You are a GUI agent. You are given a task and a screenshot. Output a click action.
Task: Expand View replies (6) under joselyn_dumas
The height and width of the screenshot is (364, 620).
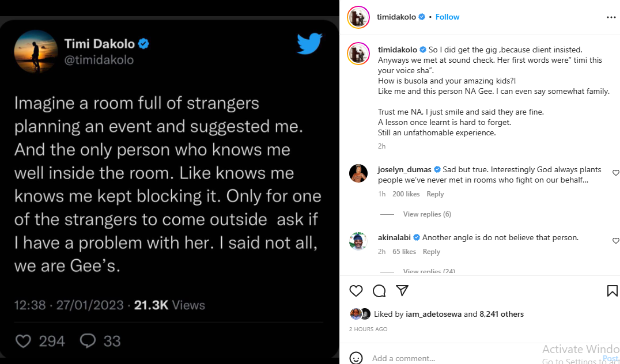427,214
